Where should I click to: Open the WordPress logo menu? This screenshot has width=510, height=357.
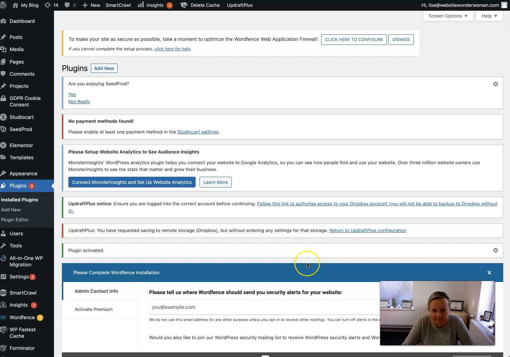(3, 5)
